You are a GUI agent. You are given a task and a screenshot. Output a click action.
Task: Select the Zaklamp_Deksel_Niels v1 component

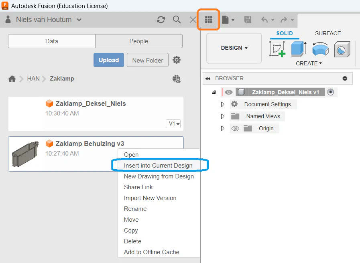(285, 92)
